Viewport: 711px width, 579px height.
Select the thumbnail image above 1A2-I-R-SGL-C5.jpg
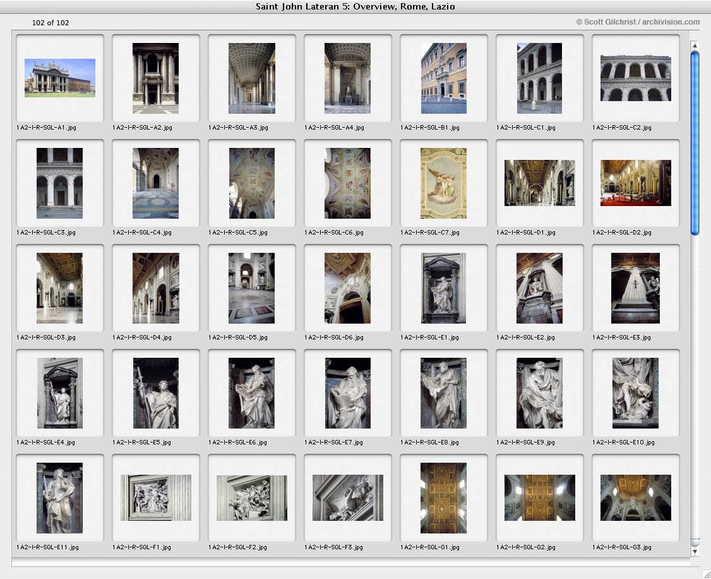pos(252,183)
